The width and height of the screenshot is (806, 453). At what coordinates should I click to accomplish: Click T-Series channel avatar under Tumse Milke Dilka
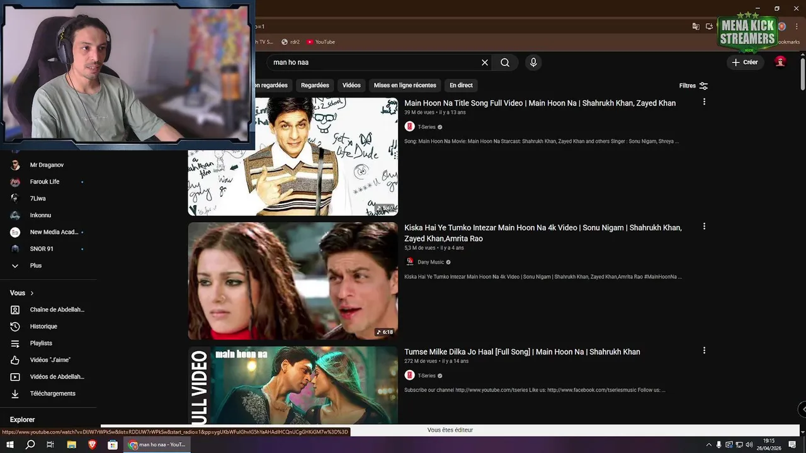409,376
